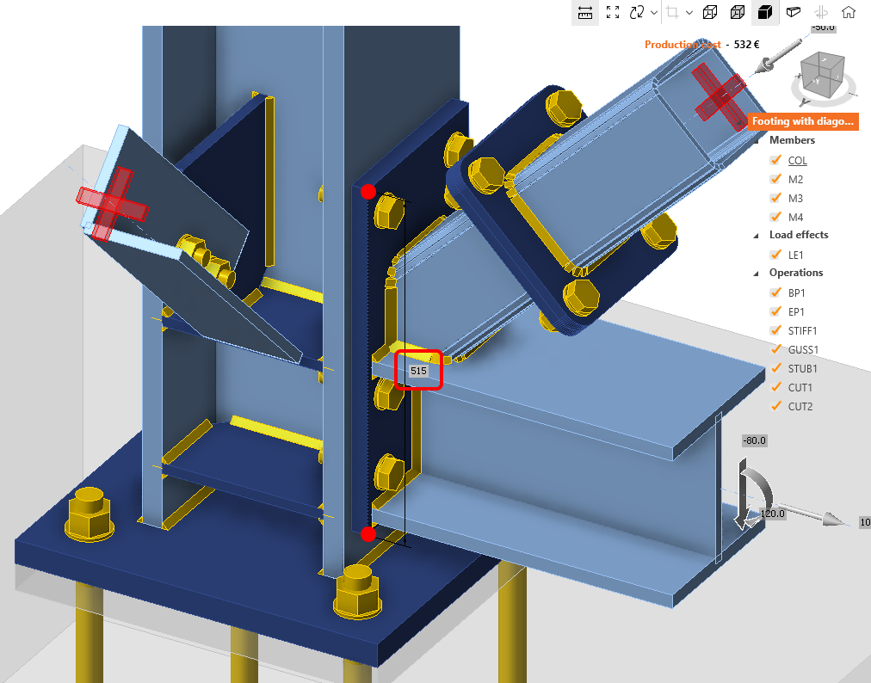Toggle the LE1 load effect checkbox
The width and height of the screenshot is (871, 683).
pyautogui.click(x=775, y=255)
